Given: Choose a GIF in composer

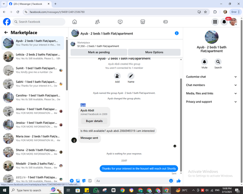Looking at the screenshot, I should [x=90, y=181].
